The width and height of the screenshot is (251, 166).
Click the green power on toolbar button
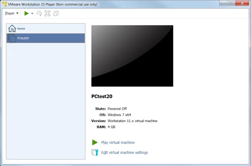[x=26, y=13]
